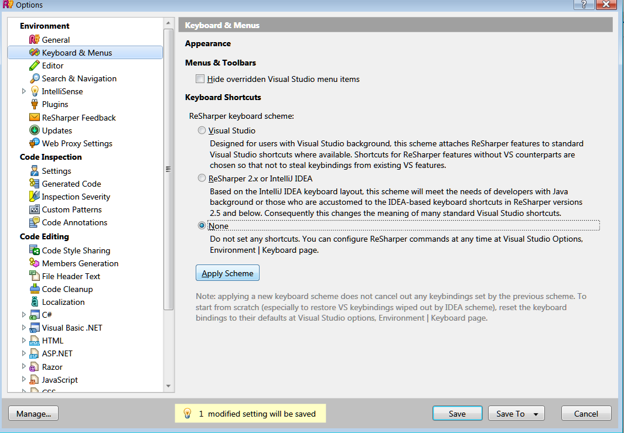
Task: Click the Members Generation icon
Action: point(35,263)
